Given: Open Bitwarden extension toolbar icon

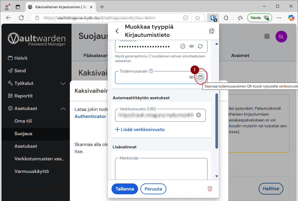Looking at the screenshot, I should (213, 18).
